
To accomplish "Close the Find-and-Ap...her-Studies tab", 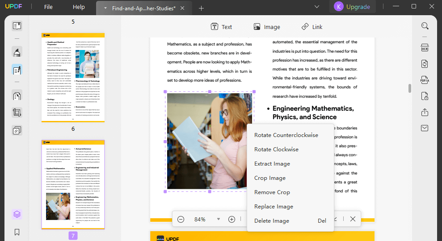I will 182,8.
